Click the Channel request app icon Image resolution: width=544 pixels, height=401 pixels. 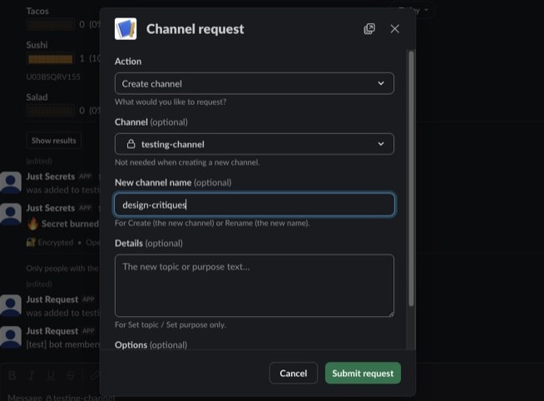[126, 29]
